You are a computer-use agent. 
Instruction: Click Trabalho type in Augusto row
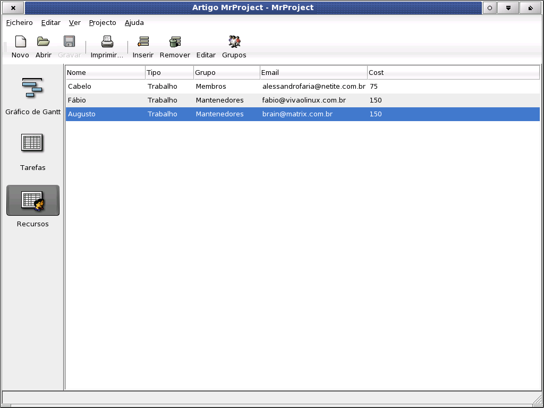163,114
